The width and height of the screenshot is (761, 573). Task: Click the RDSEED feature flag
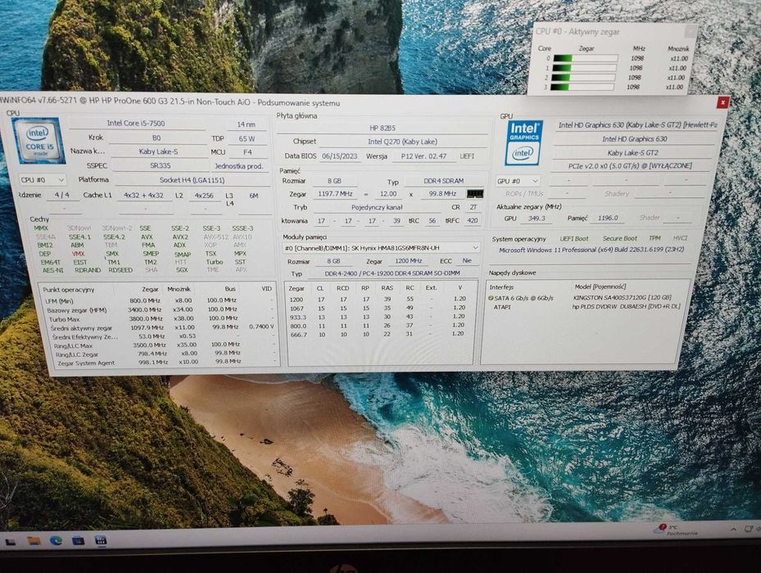click(x=120, y=270)
